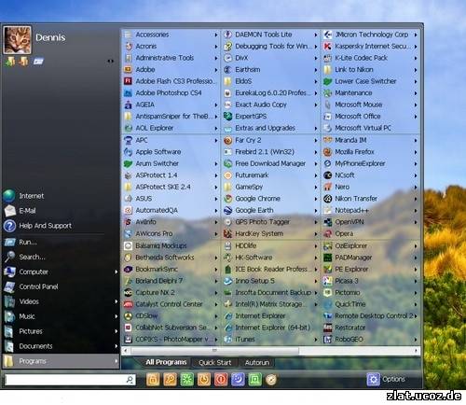Viewport: 466px width, 405px height.
Task: Click the Mozilla Firefox icon
Action: tap(328, 152)
